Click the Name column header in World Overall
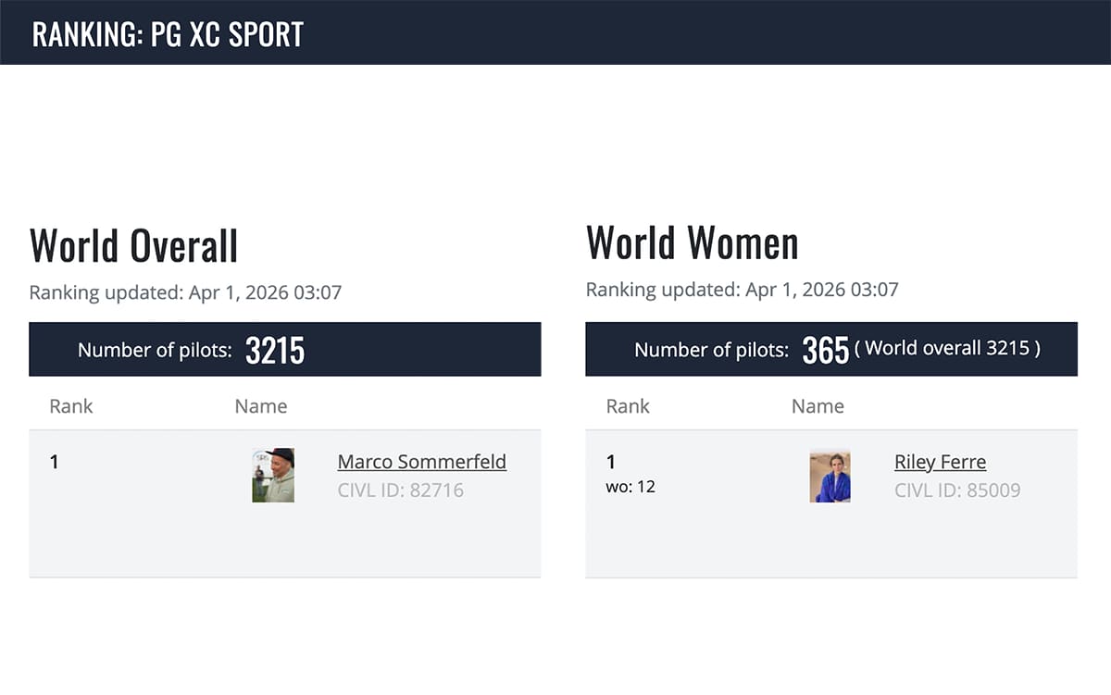 261,406
